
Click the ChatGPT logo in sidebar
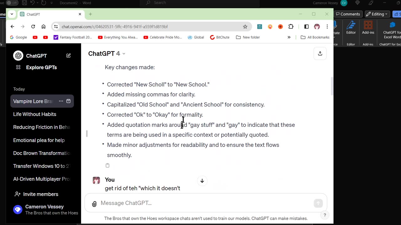[x=18, y=56]
